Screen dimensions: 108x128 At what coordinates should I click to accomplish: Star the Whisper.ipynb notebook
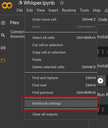click(62, 3)
